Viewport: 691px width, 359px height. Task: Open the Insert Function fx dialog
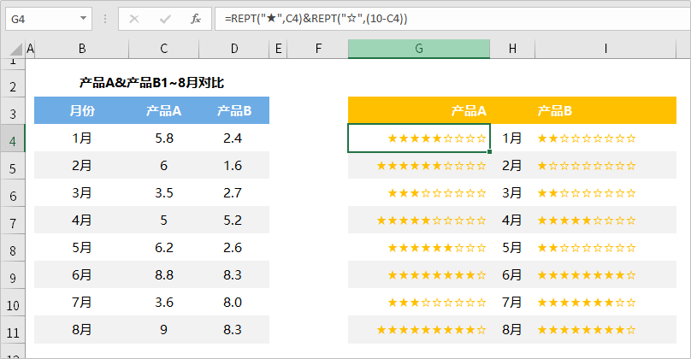tap(195, 18)
